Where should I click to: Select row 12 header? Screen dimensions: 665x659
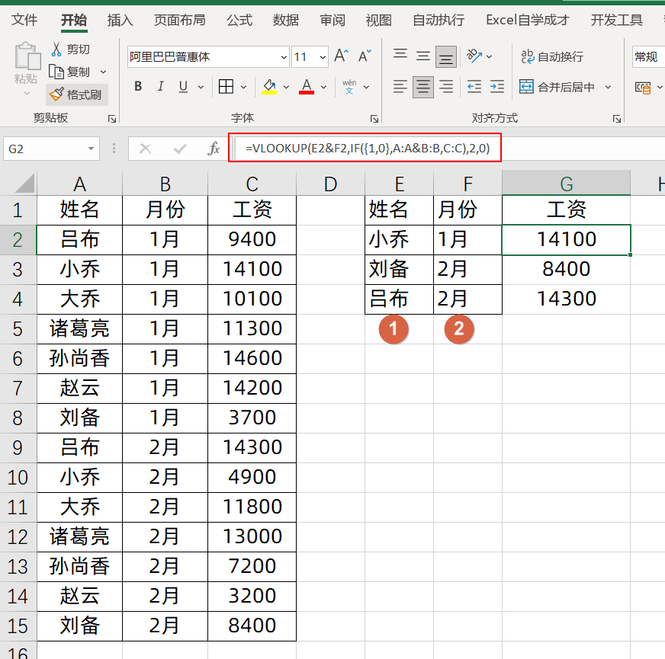(x=18, y=537)
